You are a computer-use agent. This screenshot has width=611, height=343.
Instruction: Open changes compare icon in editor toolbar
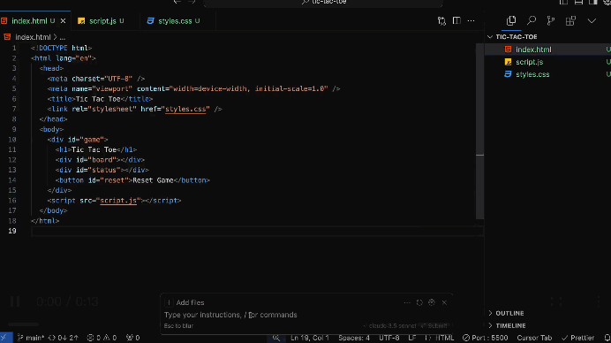click(441, 20)
